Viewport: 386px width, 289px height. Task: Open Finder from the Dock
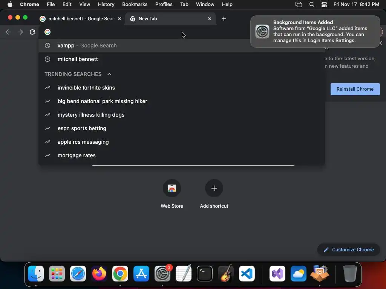tap(36, 274)
